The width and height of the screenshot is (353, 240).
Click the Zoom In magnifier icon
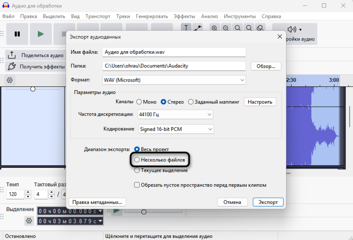click(x=214, y=28)
